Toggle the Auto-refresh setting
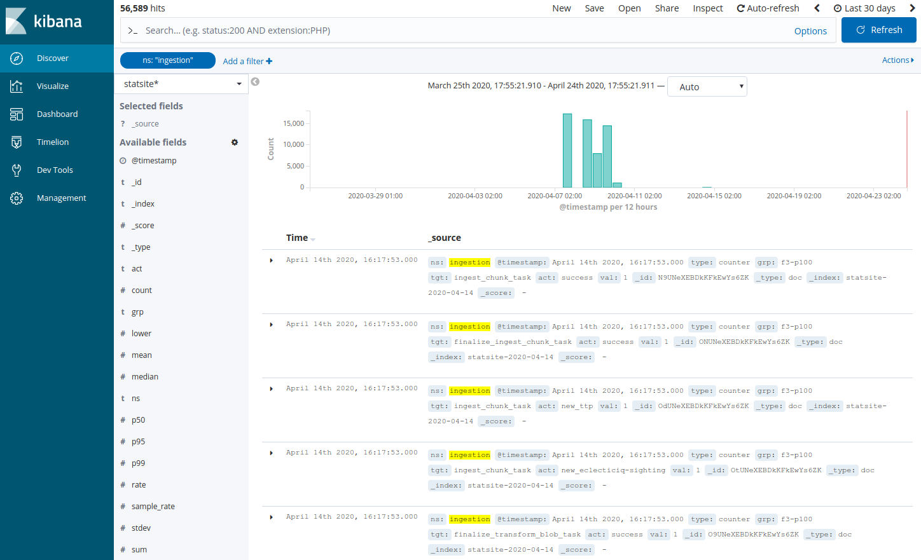The width and height of the screenshot is (921, 560). click(x=768, y=8)
